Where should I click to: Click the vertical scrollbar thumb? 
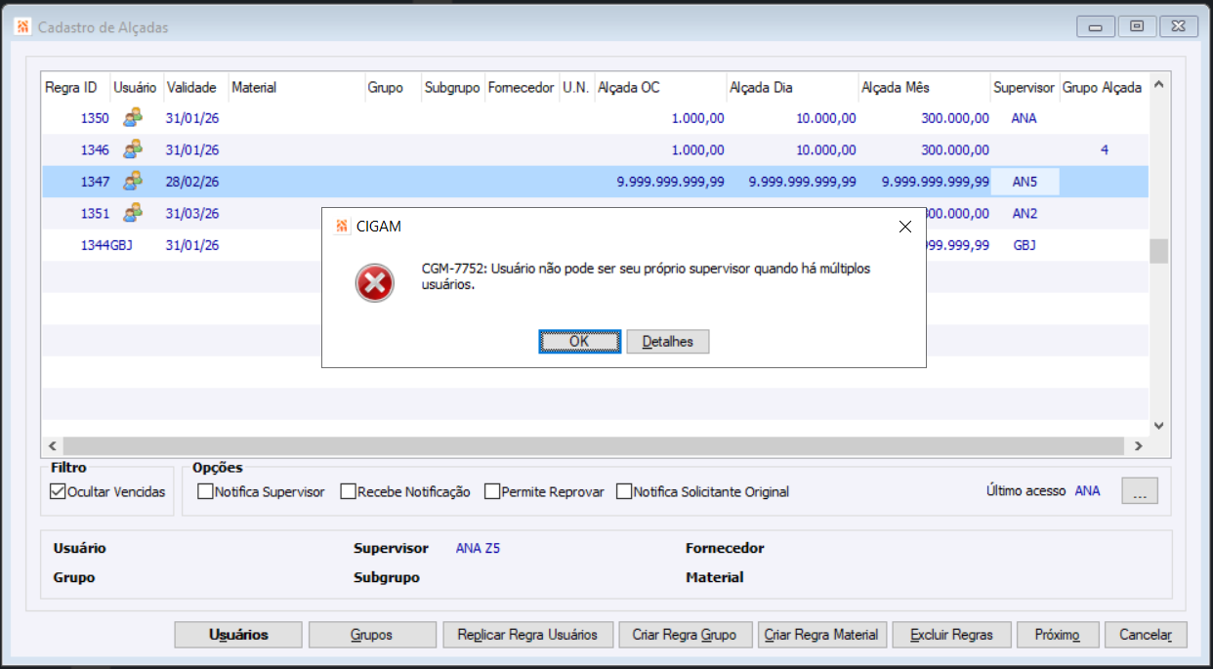pyautogui.click(x=1159, y=251)
